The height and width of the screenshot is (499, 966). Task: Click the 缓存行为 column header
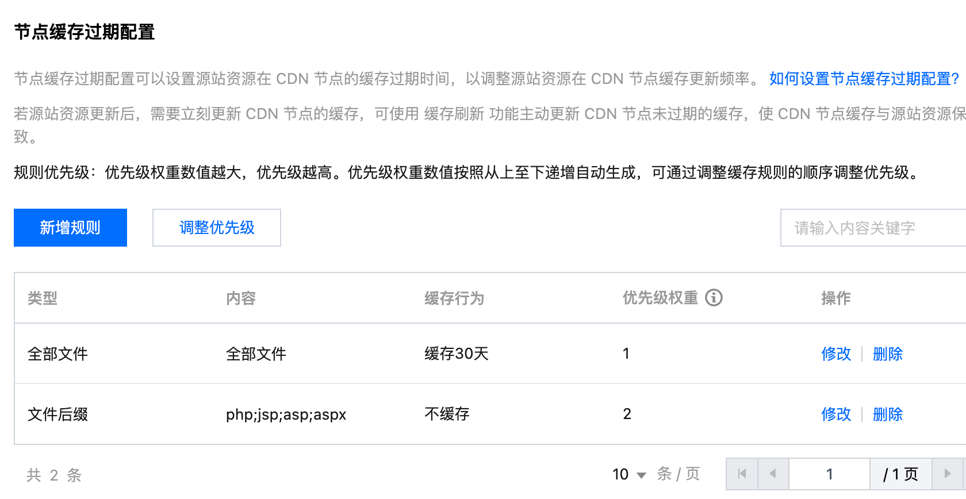click(454, 298)
